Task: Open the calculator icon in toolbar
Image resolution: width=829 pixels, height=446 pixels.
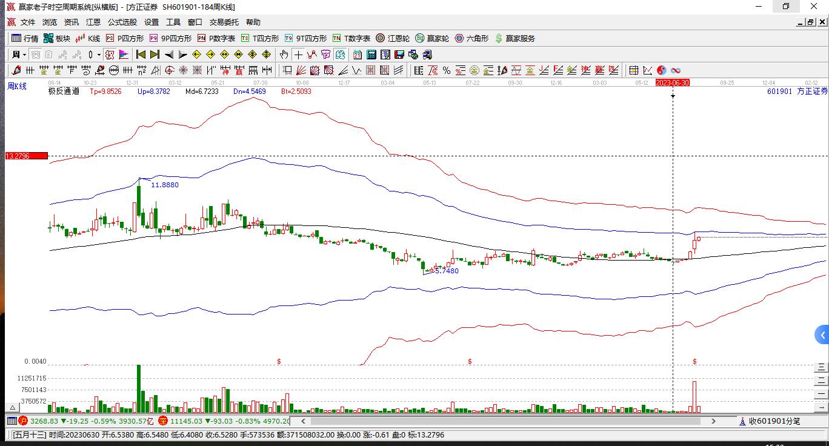Action: click(371, 55)
